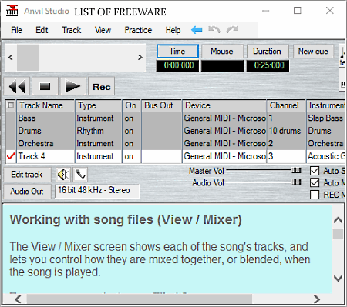Click the bottom horizontal scrollbar right arrow

point(317,299)
